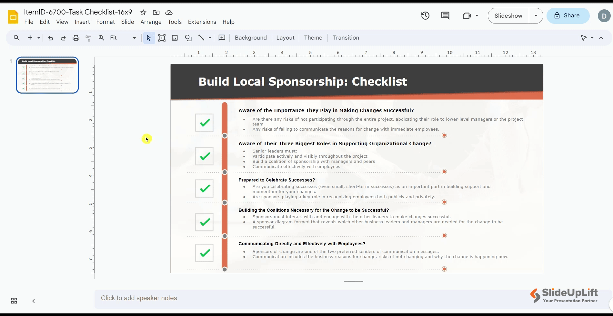Insert an image from toolbar

tap(175, 38)
